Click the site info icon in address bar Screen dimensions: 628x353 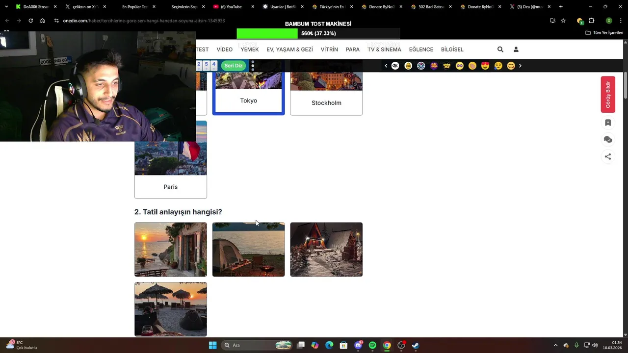click(56, 21)
